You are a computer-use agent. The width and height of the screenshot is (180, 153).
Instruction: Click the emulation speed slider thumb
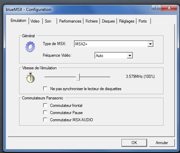(78, 77)
